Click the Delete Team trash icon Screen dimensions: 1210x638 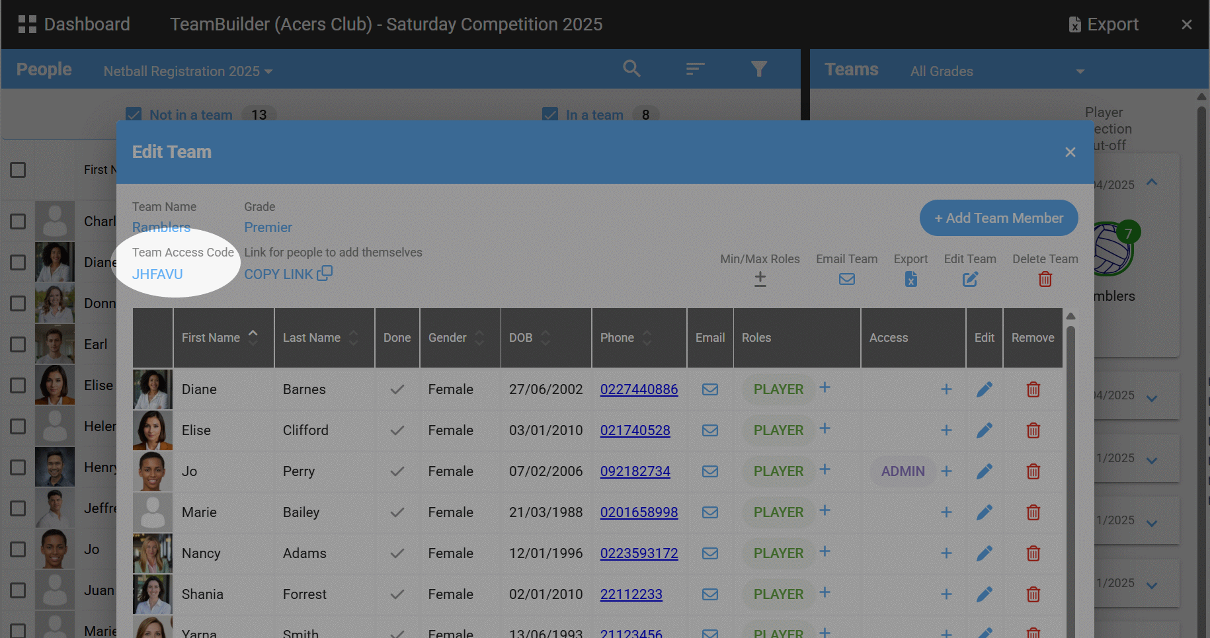pos(1045,280)
